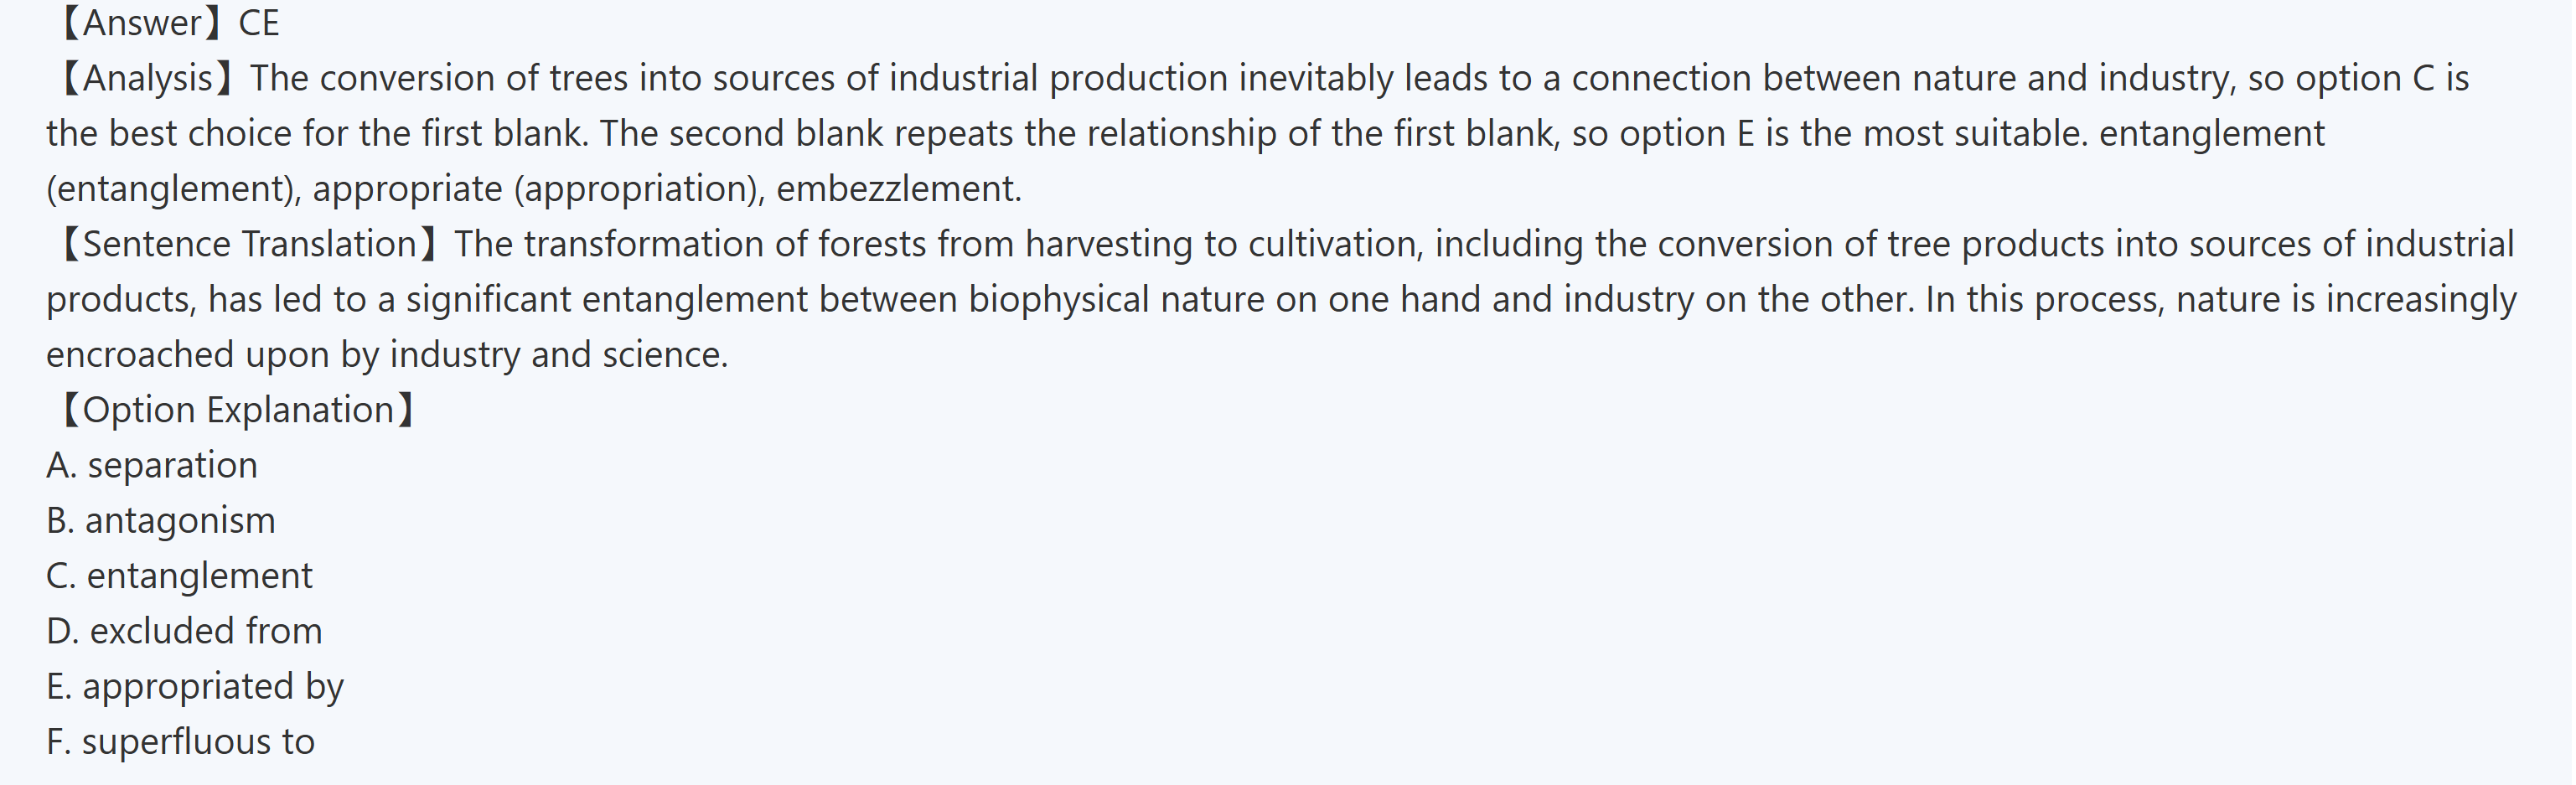Image resolution: width=2576 pixels, height=785 pixels.
Task: Click the 【Option Explanation】 heading
Action: 237,410
